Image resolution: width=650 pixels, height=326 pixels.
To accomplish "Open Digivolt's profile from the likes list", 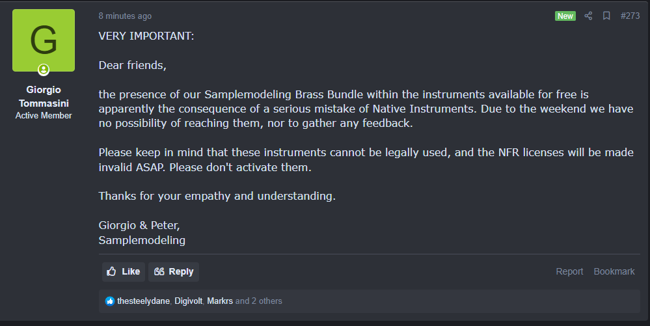I will [x=189, y=301].
